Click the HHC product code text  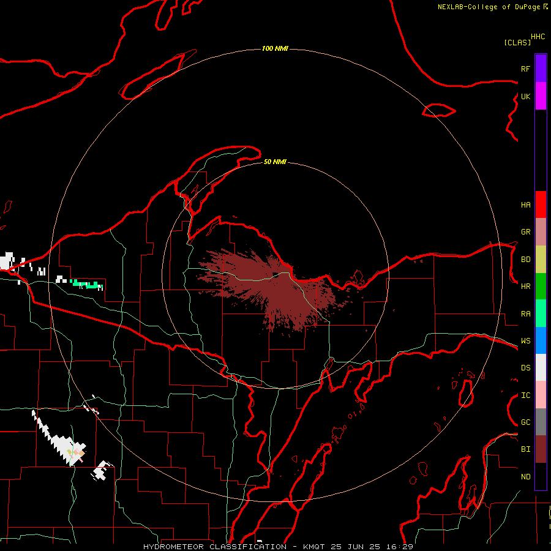tap(538, 37)
